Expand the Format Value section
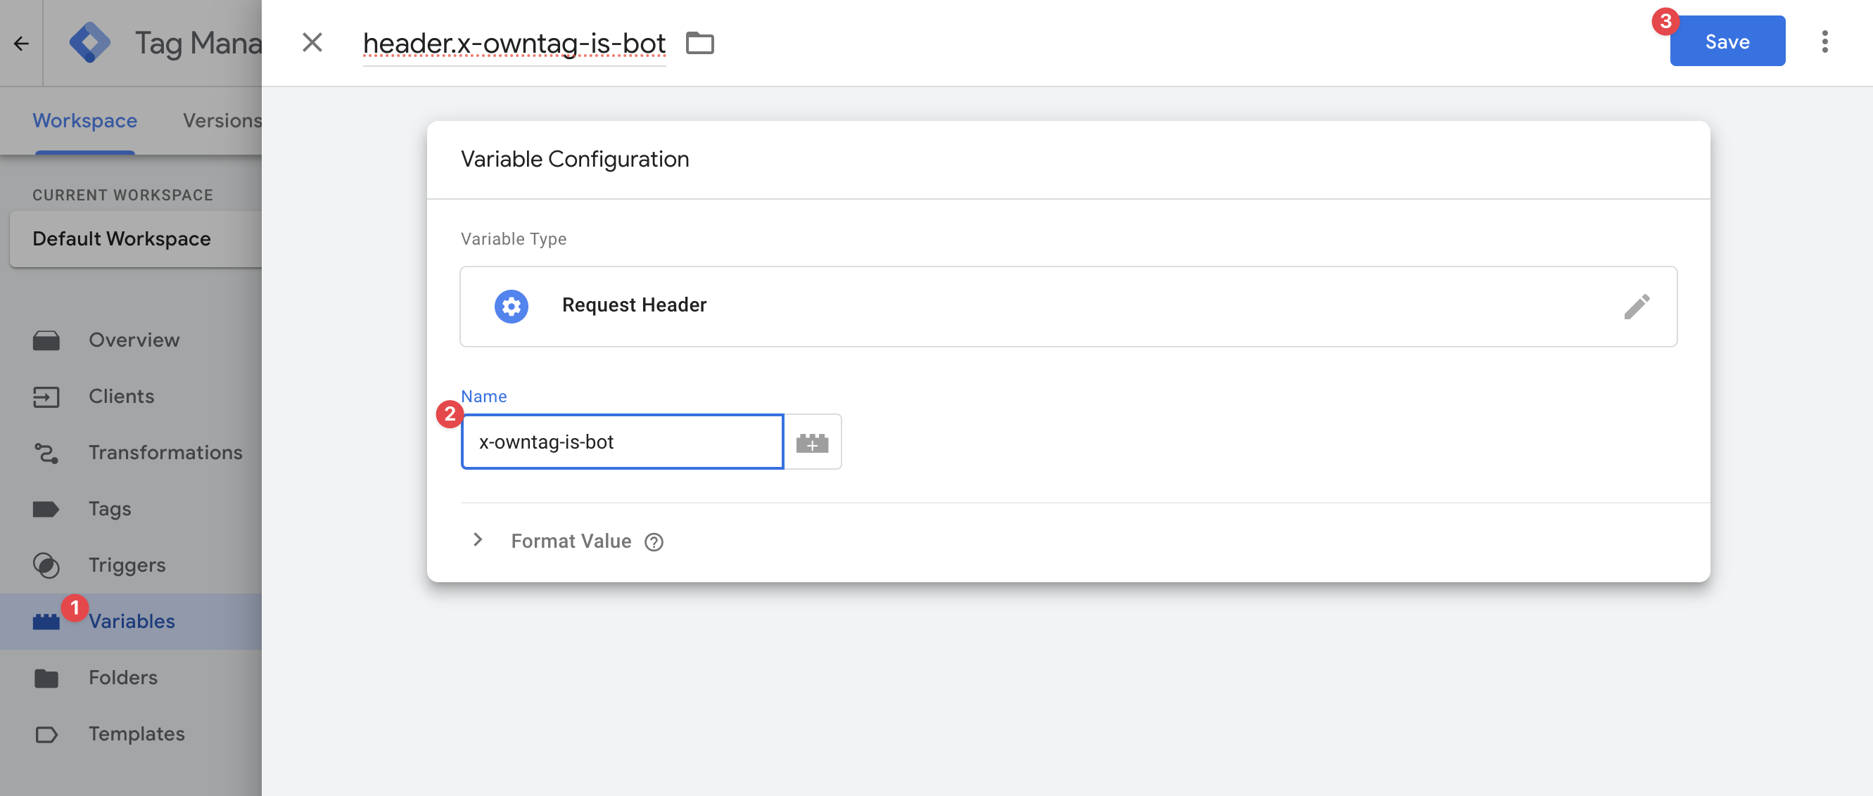1873x796 pixels. pyautogui.click(x=478, y=540)
